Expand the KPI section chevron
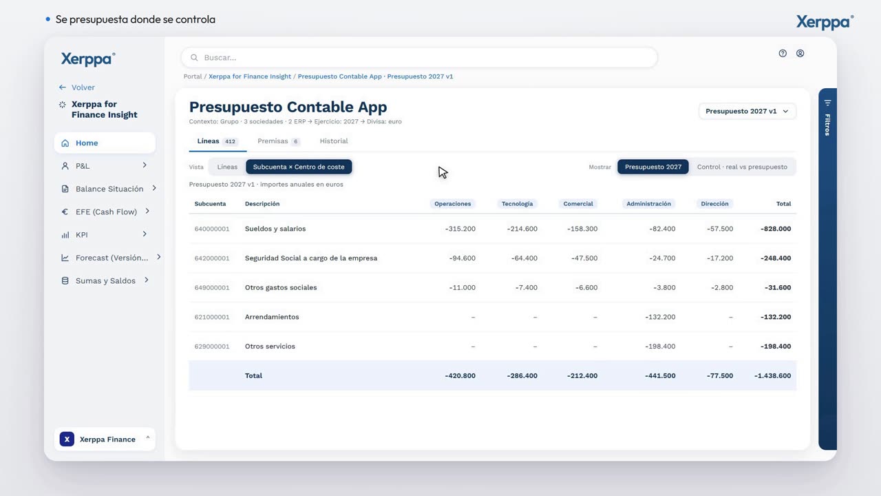The height and width of the screenshot is (496, 881). tap(145, 234)
